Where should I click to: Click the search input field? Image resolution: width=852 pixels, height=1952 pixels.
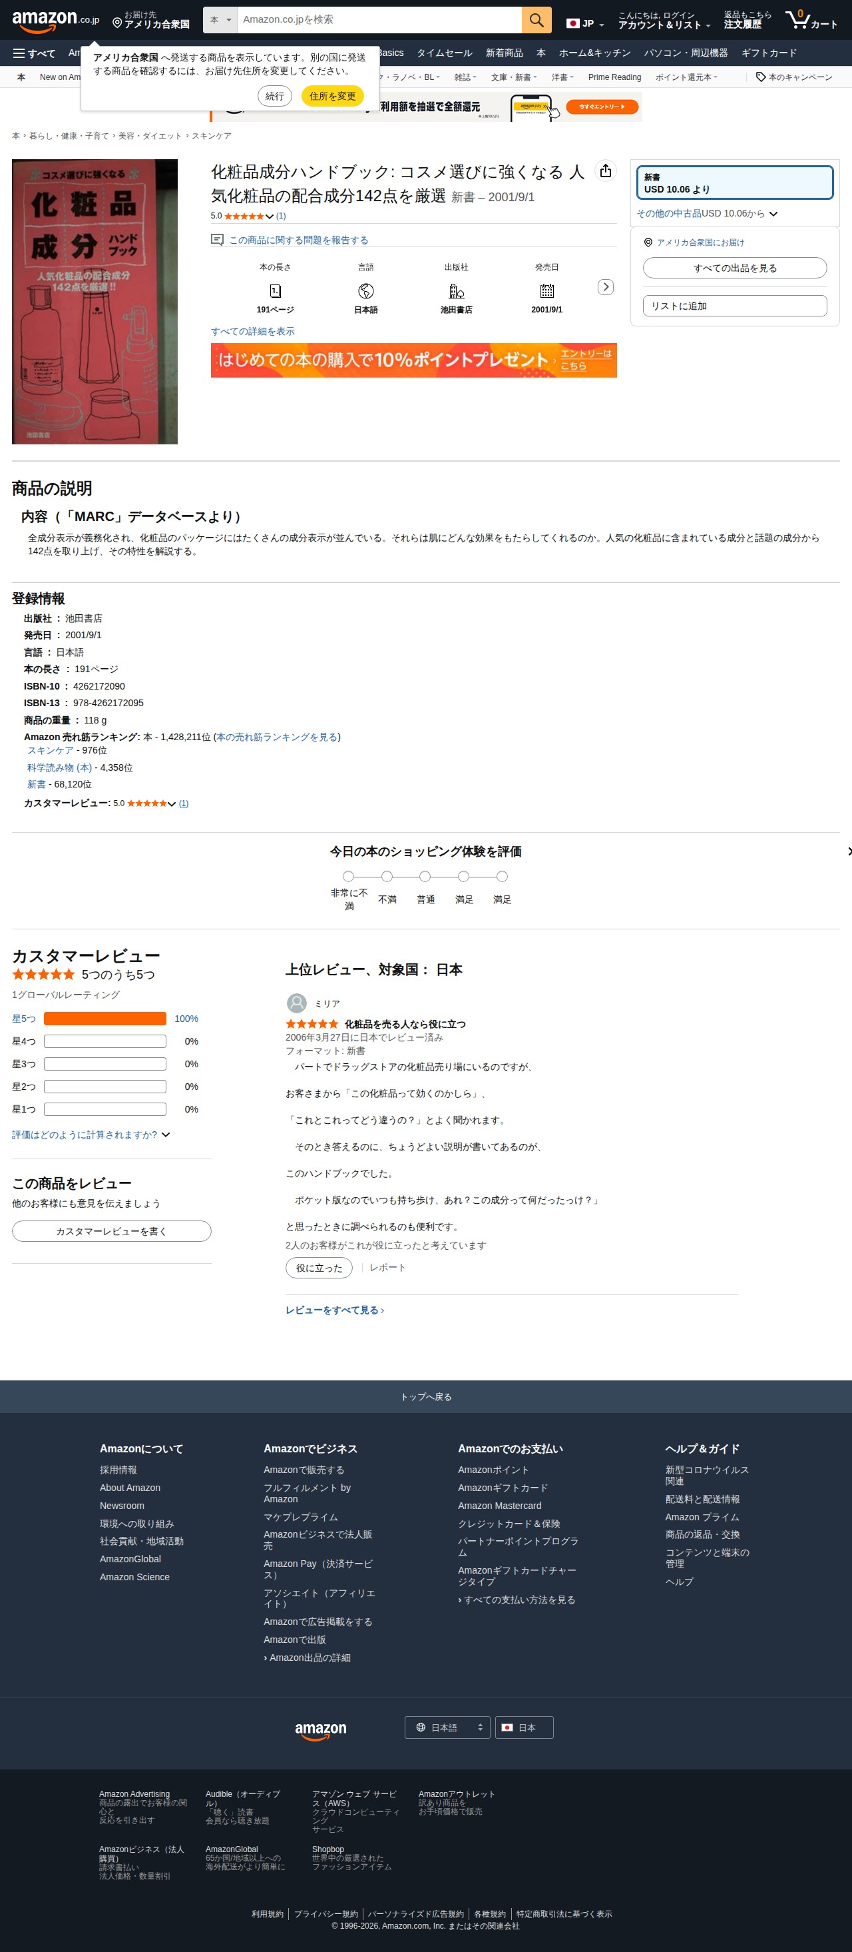pos(379,20)
